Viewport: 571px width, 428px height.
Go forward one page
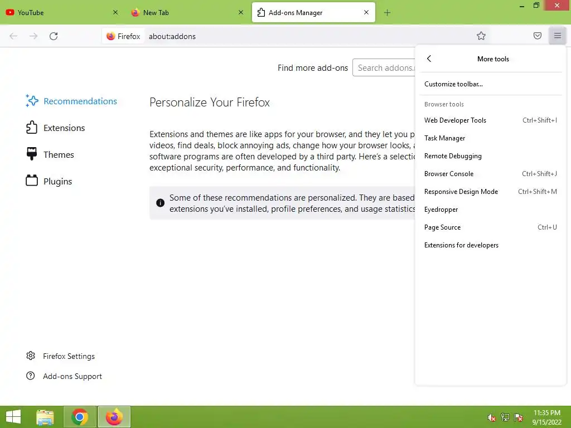pos(33,36)
